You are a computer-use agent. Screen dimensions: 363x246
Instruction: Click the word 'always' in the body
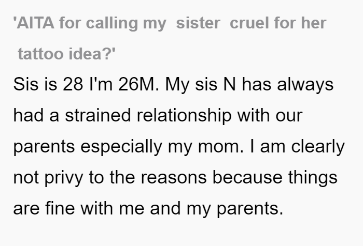tap(305, 85)
